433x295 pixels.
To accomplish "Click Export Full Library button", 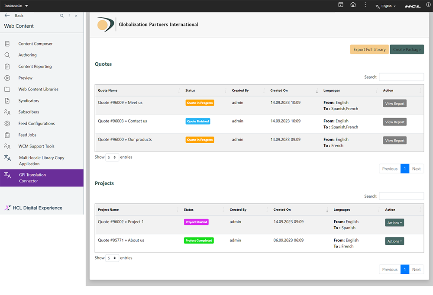I will pos(369,49).
